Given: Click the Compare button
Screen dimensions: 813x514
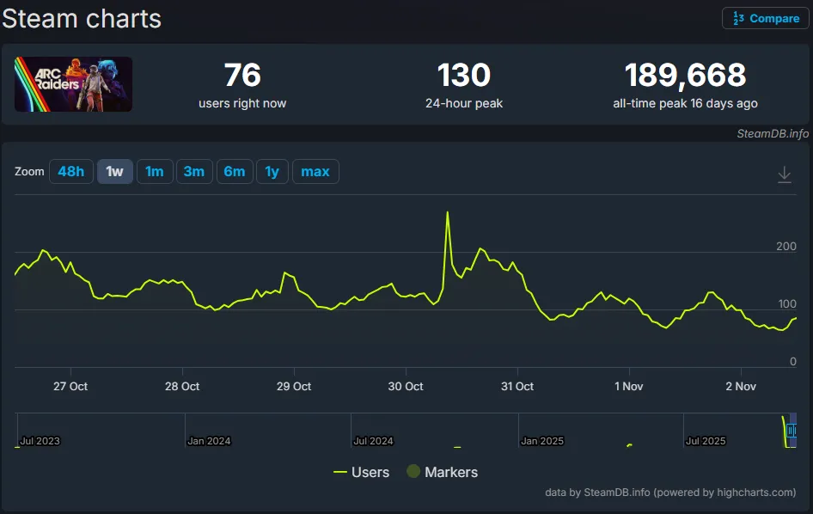Looking at the screenshot, I should coord(766,18).
